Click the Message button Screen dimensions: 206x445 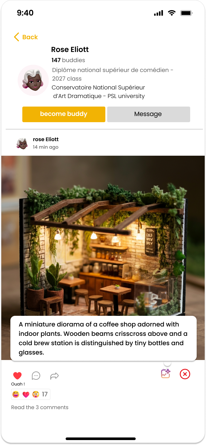(149, 114)
